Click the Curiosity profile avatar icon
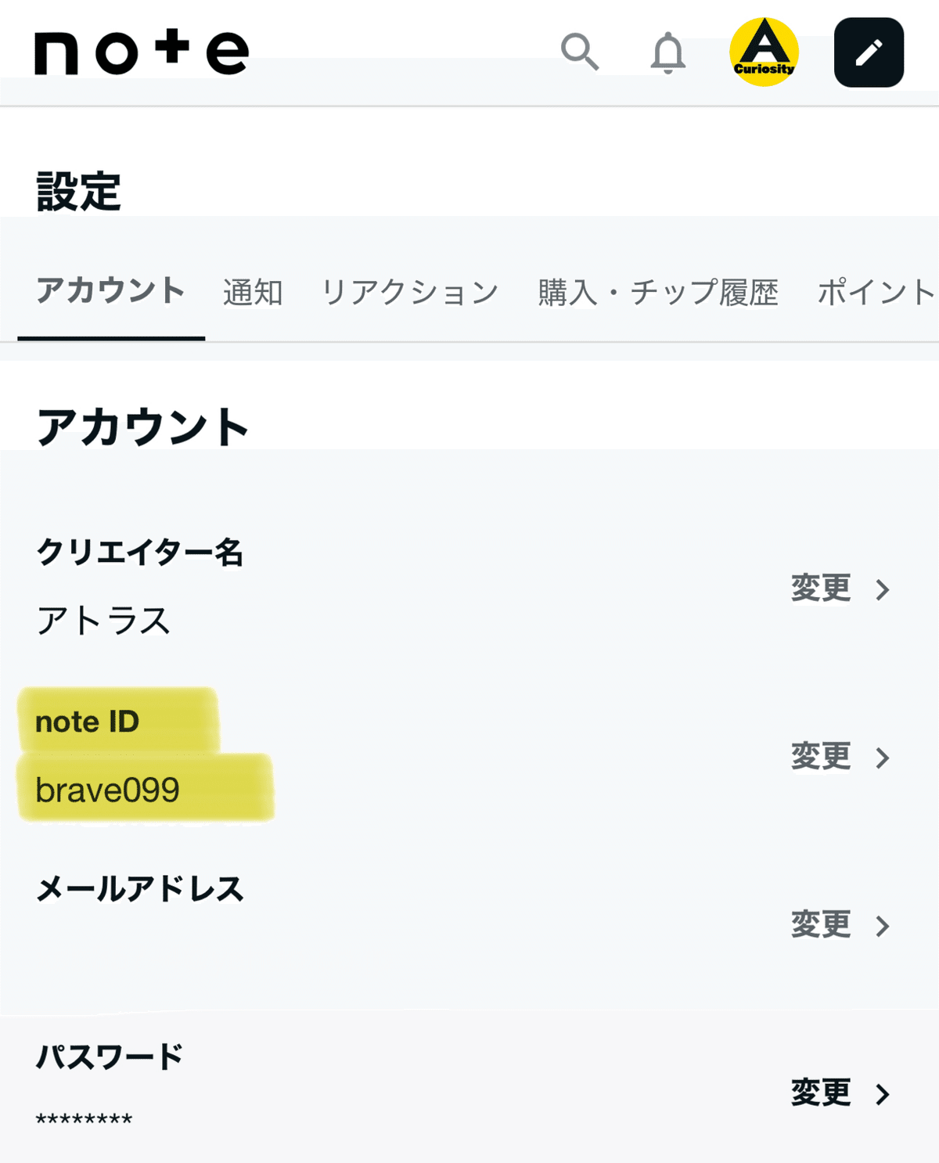The width and height of the screenshot is (939, 1163). click(764, 53)
